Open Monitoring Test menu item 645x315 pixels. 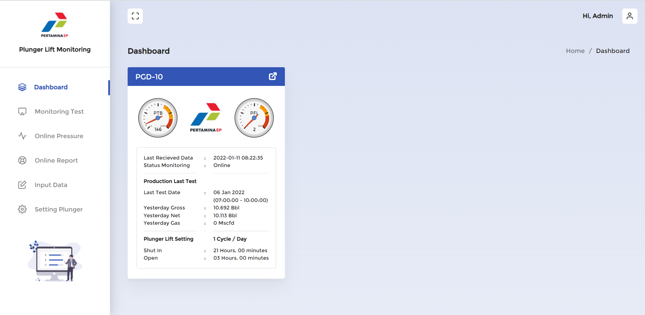(59, 112)
